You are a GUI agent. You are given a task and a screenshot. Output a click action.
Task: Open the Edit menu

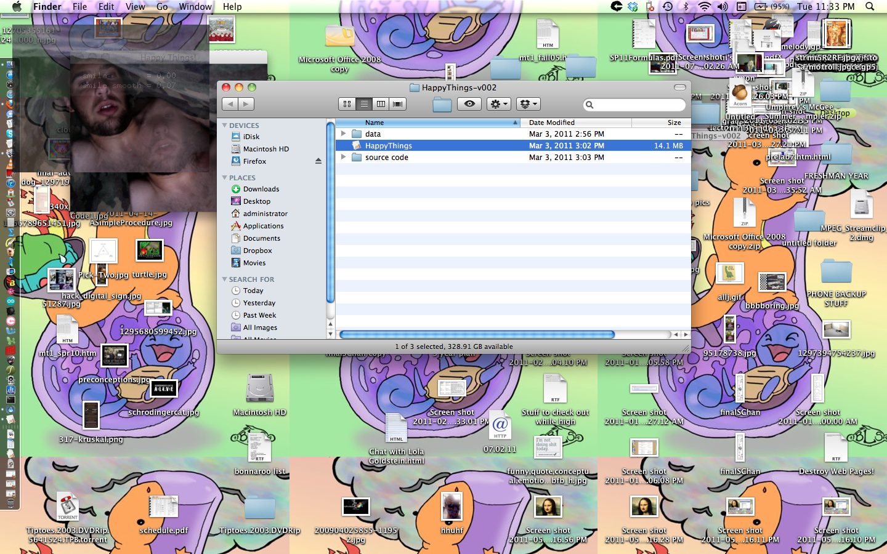[x=106, y=6]
